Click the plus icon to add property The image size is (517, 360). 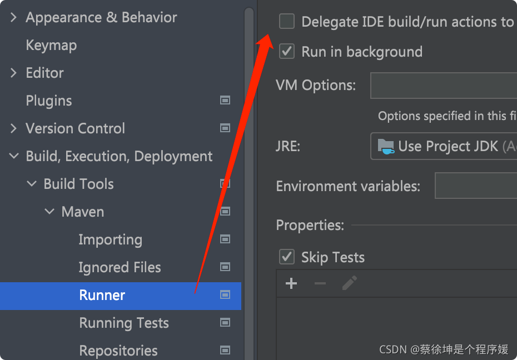click(291, 283)
